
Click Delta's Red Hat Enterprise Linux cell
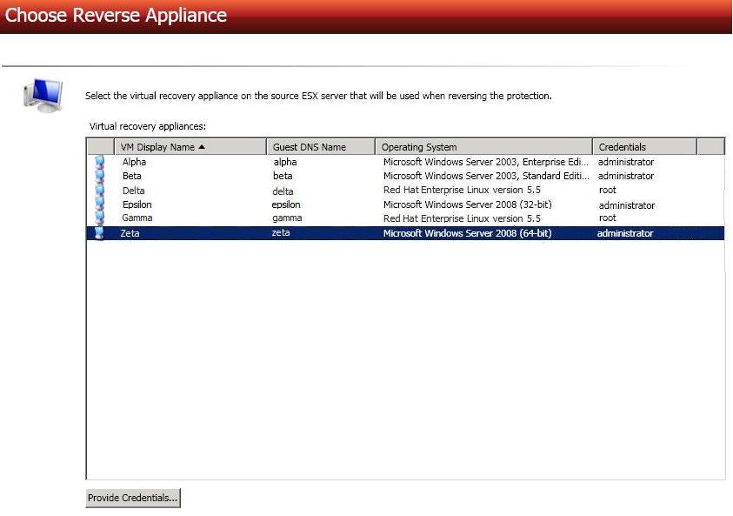(x=462, y=190)
